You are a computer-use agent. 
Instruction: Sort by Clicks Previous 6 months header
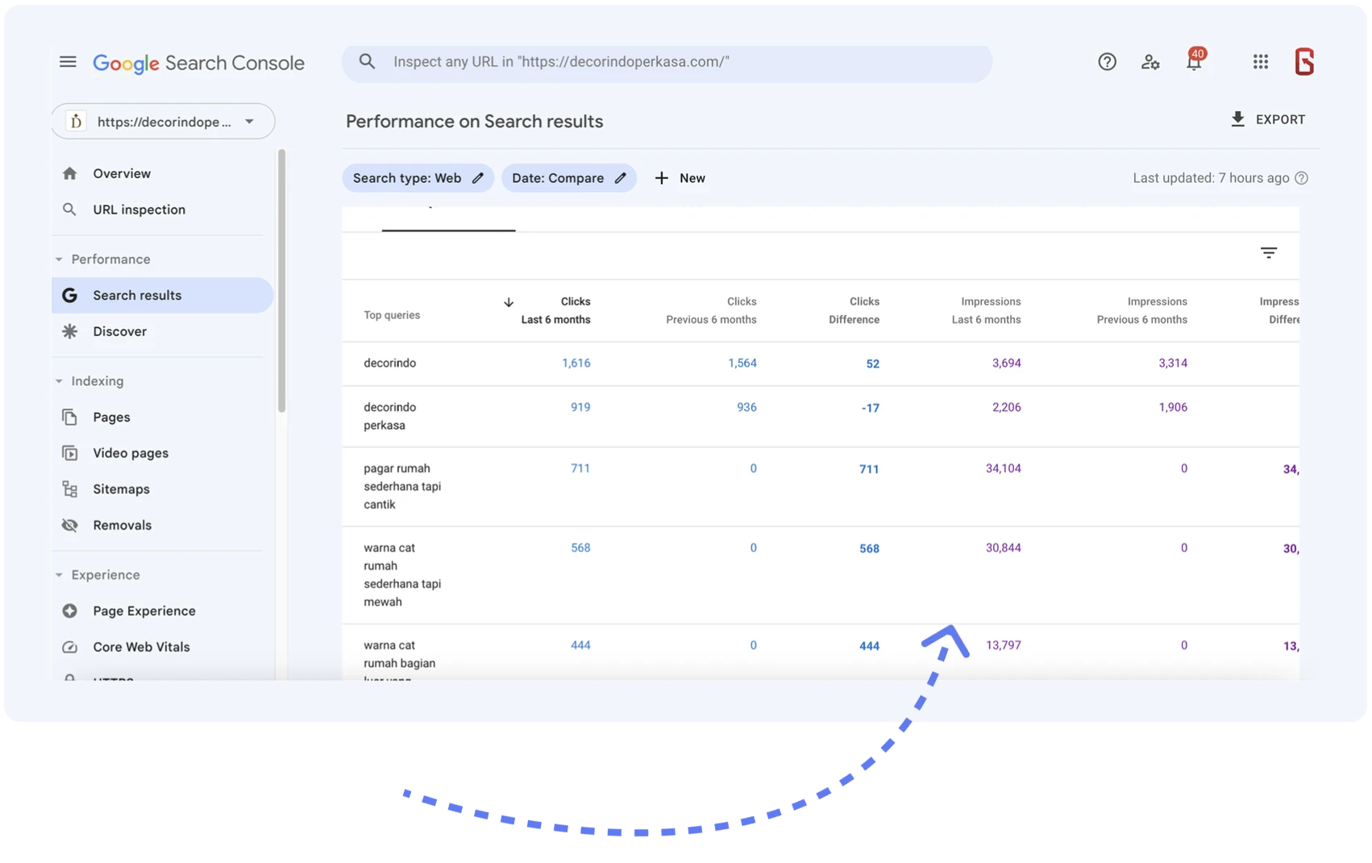[x=711, y=310]
